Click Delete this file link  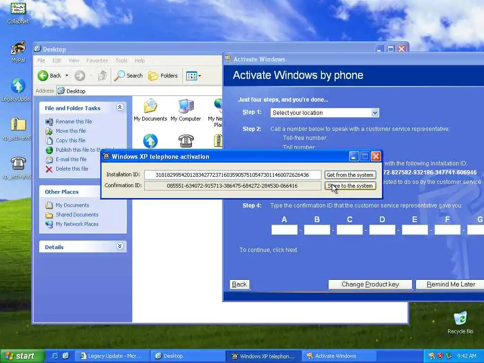(x=72, y=169)
